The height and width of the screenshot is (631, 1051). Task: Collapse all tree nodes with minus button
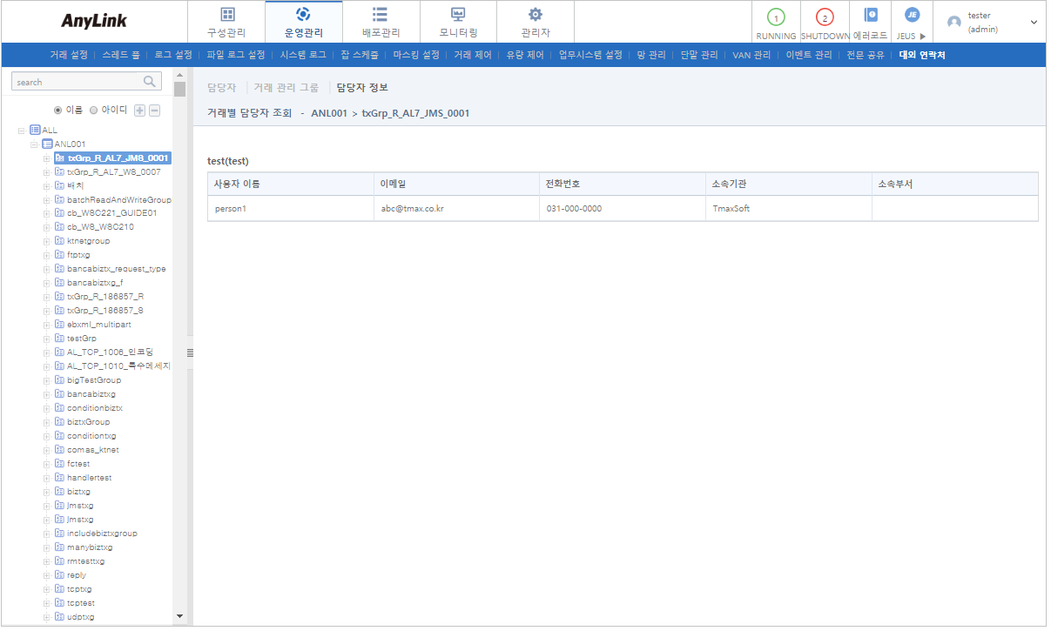pos(154,111)
